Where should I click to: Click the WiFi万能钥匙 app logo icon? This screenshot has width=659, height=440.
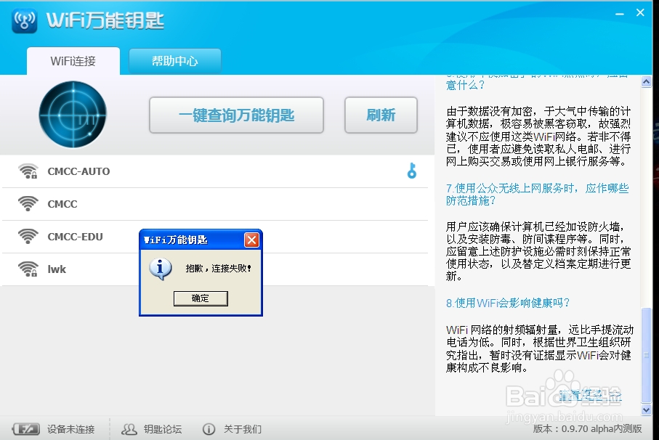[24, 21]
